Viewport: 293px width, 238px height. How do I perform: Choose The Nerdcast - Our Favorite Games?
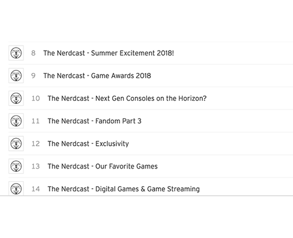pos(103,166)
